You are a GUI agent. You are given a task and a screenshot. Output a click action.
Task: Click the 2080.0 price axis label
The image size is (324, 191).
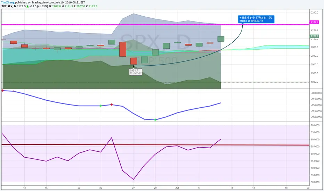314,47
